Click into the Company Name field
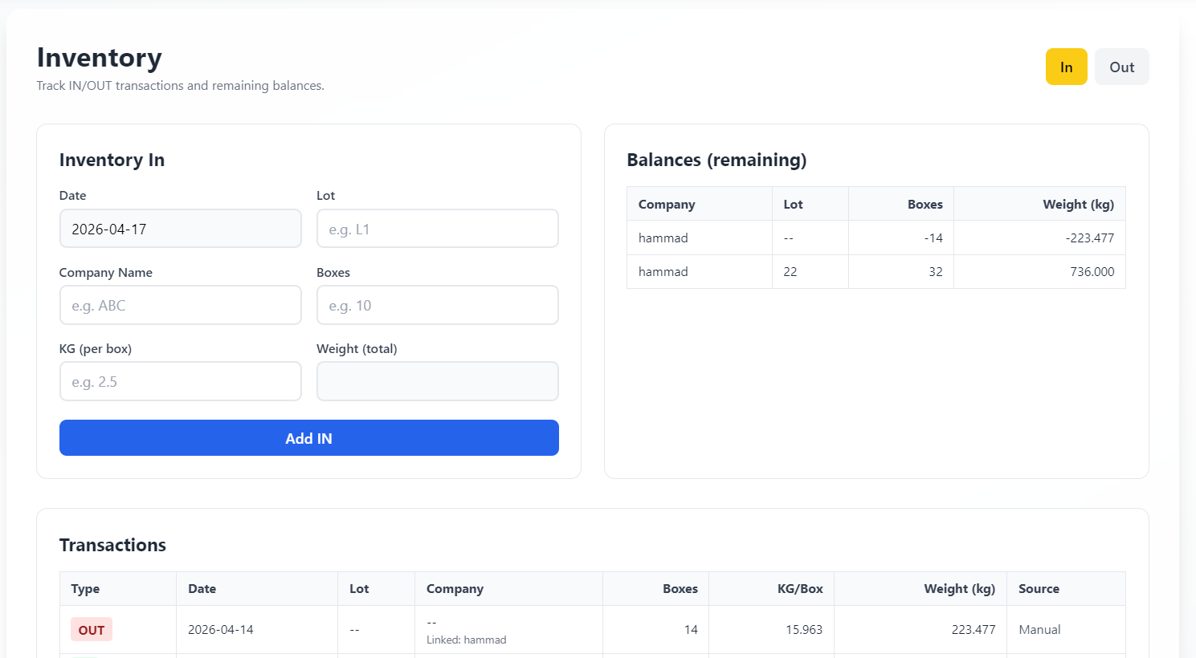This screenshot has height=658, width=1196. tap(181, 305)
